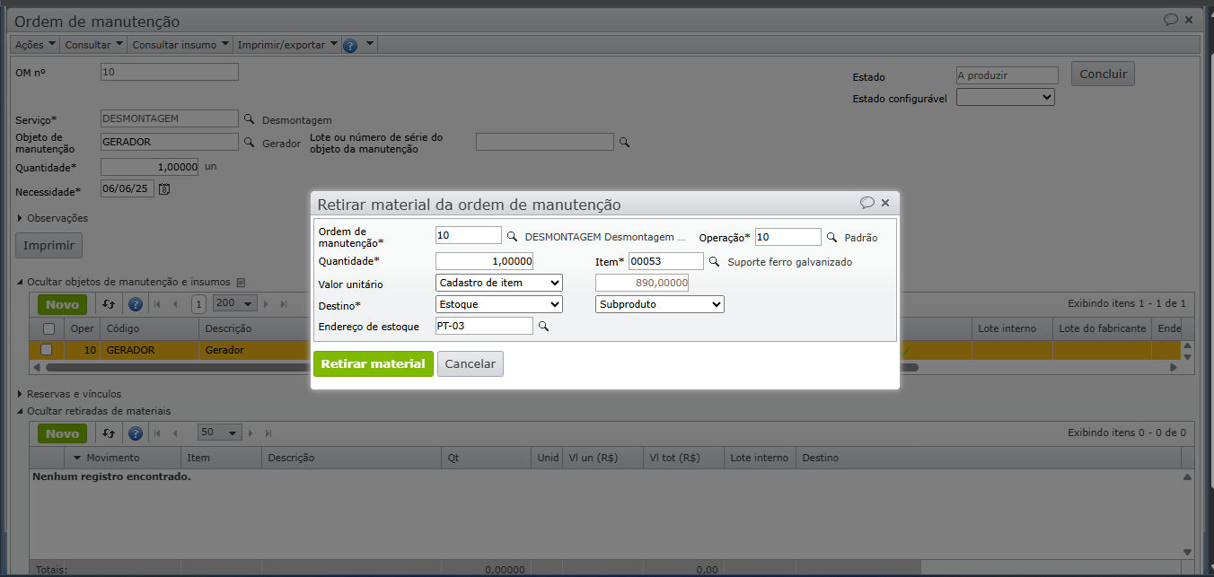The image size is (1214, 577).
Task: Click the Quantidade field in the dialog
Action: pyautogui.click(x=485, y=261)
